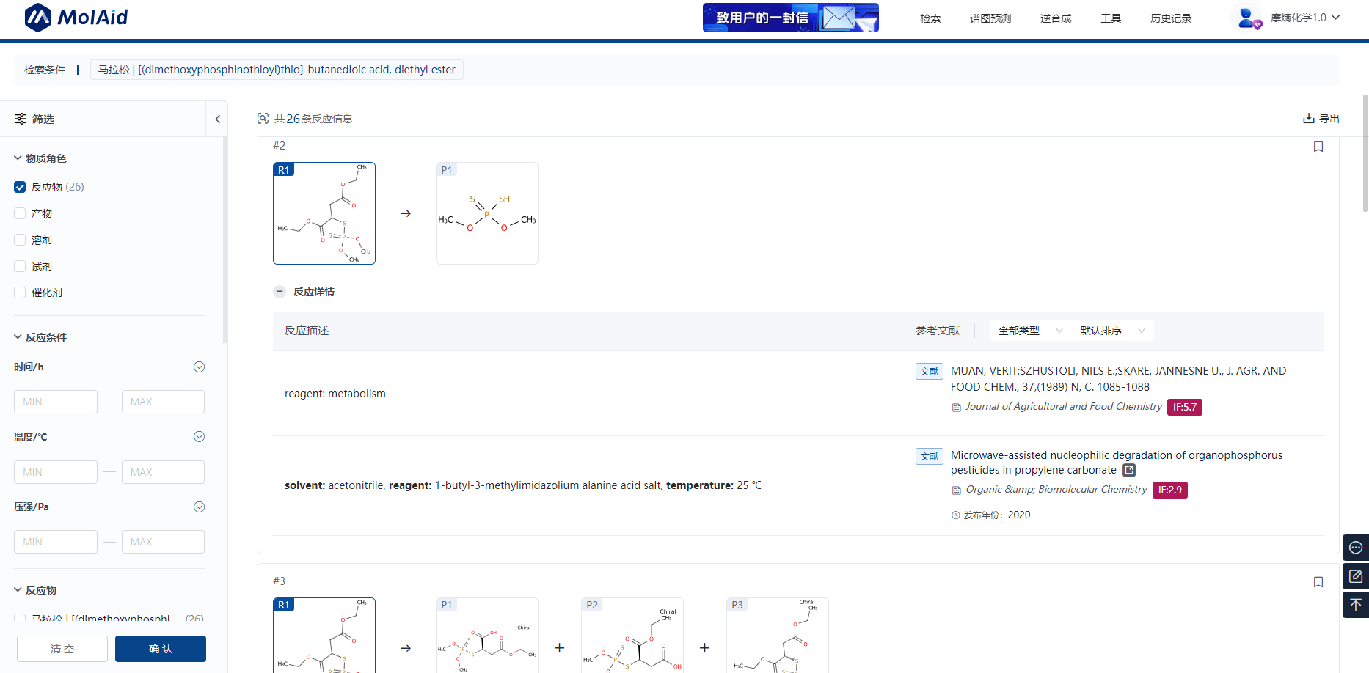The width and height of the screenshot is (1369, 673).
Task: Open the 全部类型 dropdown
Action: tap(1029, 331)
